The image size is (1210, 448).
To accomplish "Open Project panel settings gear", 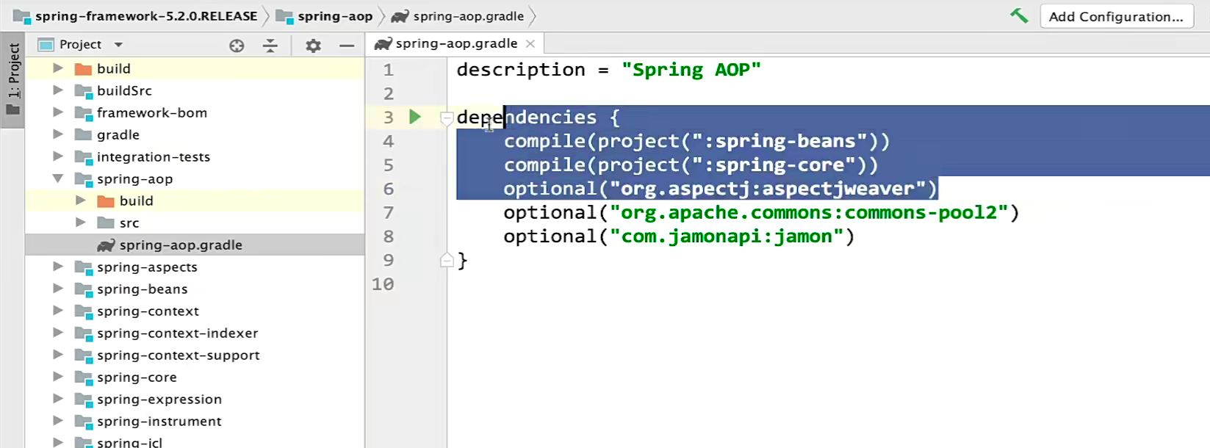I will pos(313,46).
